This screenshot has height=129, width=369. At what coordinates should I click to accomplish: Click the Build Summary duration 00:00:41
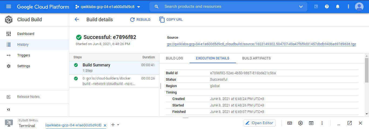(x=148, y=65)
